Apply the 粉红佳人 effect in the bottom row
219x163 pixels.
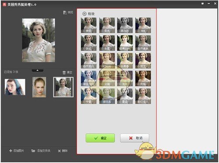(x=143, y=96)
